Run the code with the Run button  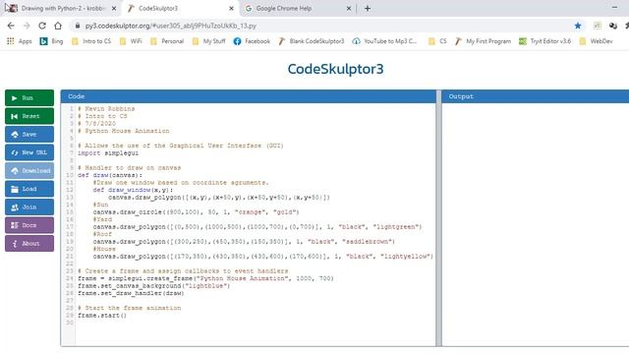[29, 98]
